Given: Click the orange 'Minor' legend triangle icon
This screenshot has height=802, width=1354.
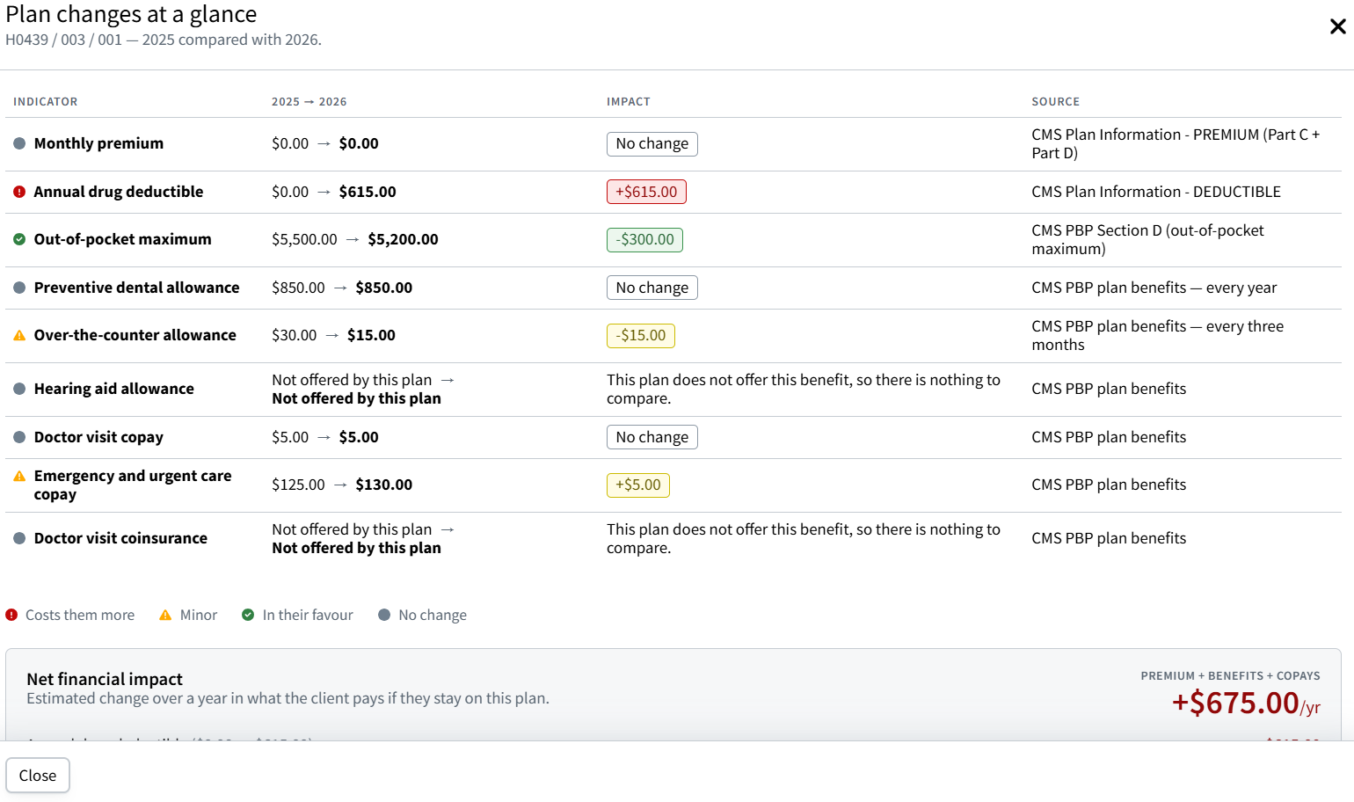Looking at the screenshot, I should click(165, 615).
